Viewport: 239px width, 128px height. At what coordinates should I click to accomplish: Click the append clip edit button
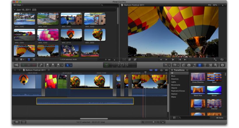(58, 65)
